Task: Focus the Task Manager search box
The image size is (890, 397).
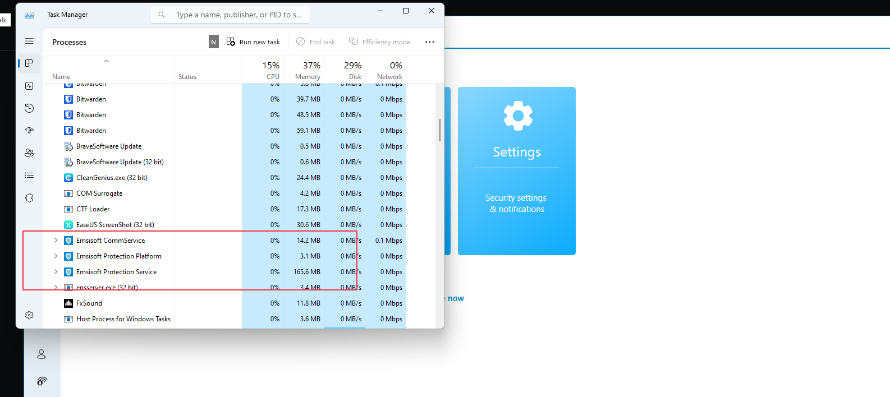Action: tap(230, 15)
